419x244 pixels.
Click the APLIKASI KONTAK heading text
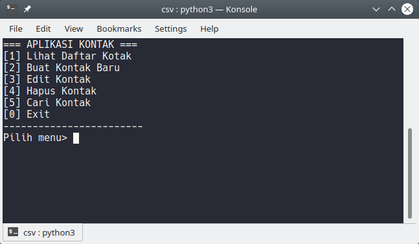pyautogui.click(x=71, y=44)
